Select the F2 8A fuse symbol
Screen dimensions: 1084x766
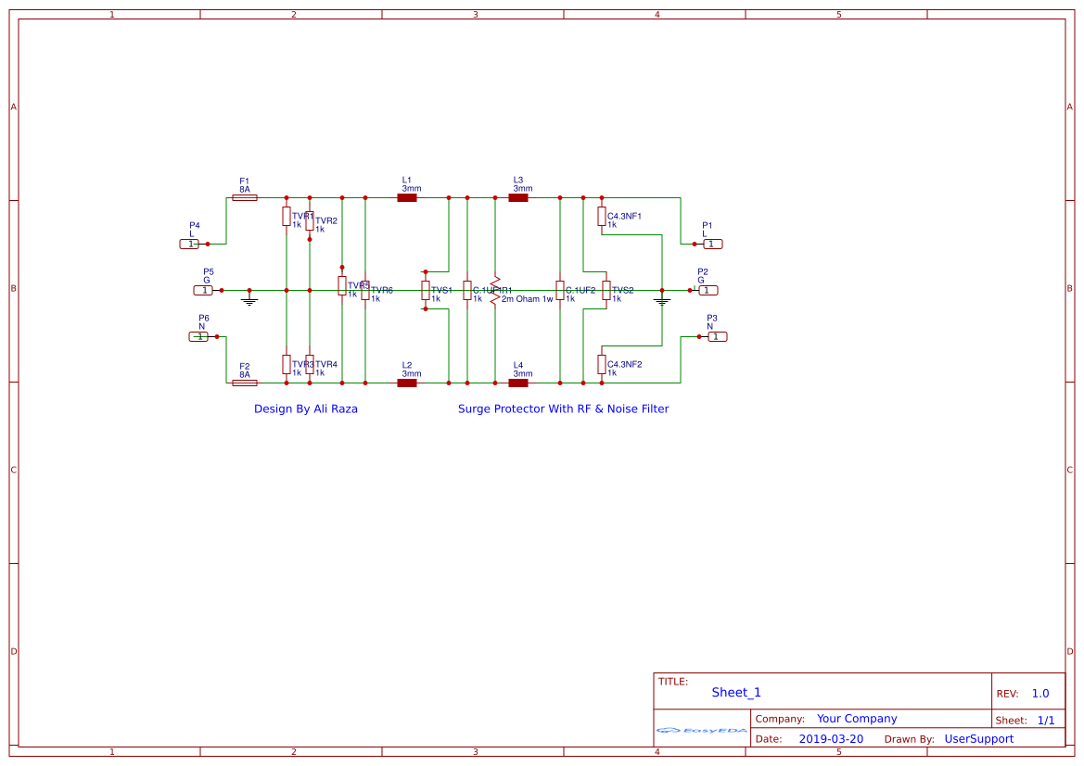click(x=245, y=383)
